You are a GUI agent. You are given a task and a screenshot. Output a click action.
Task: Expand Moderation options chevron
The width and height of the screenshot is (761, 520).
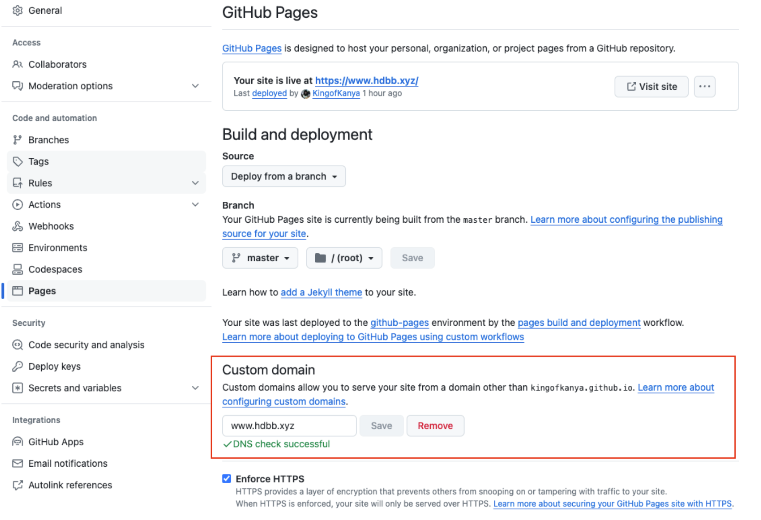pyautogui.click(x=195, y=86)
